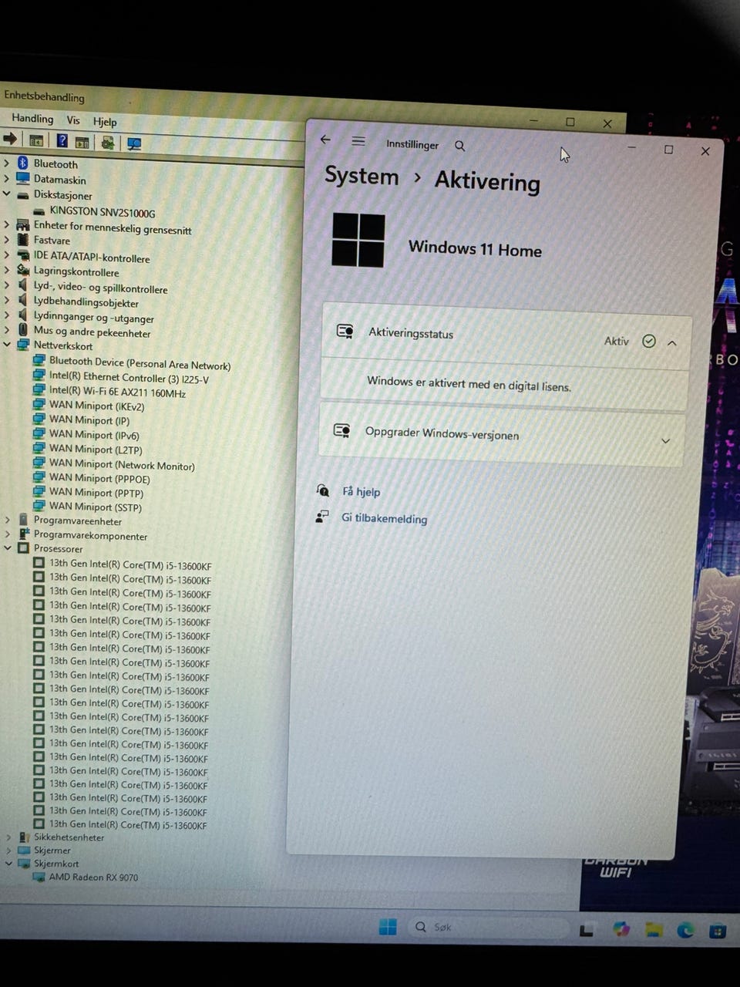Click the Gi tilbakemelding link
The height and width of the screenshot is (987, 740).
point(384,519)
